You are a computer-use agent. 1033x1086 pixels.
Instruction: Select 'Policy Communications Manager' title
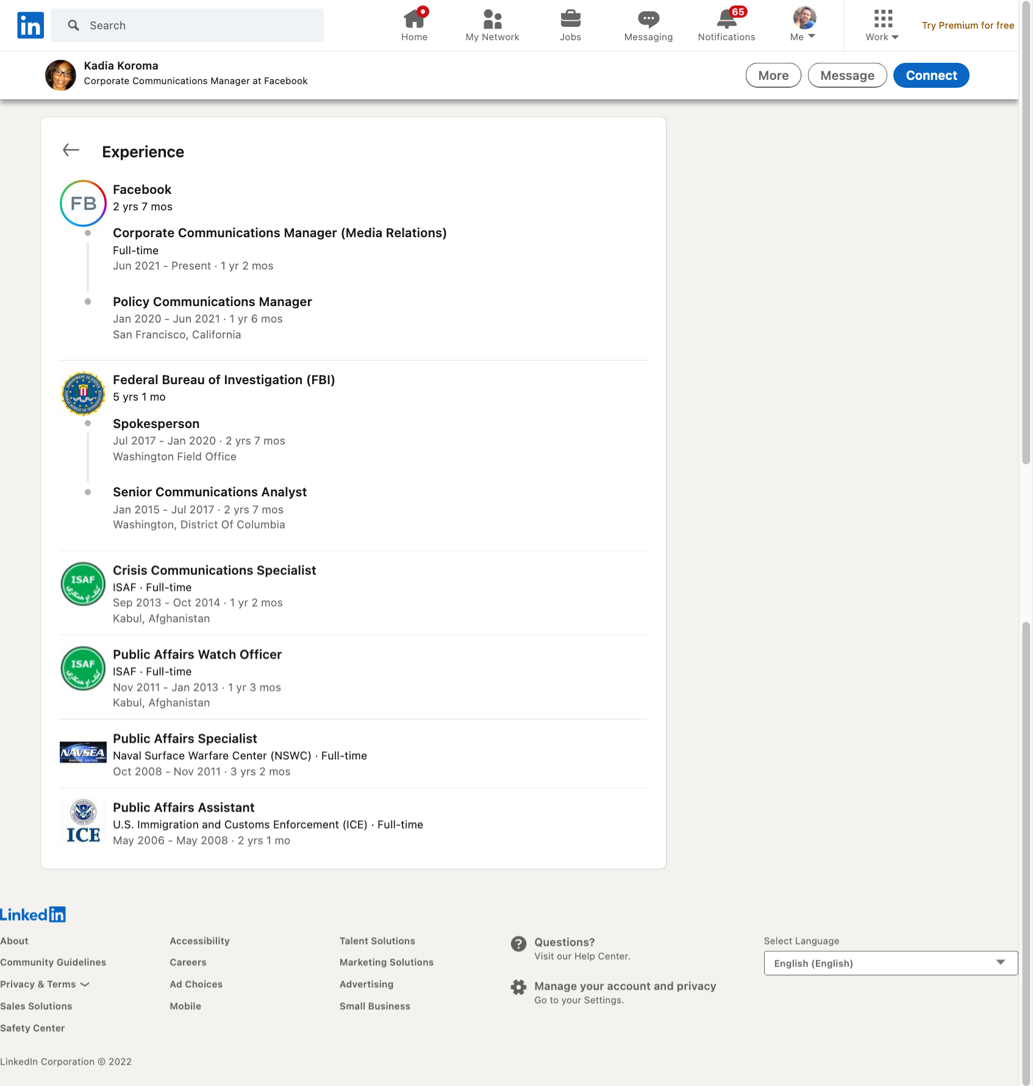pyautogui.click(x=212, y=302)
